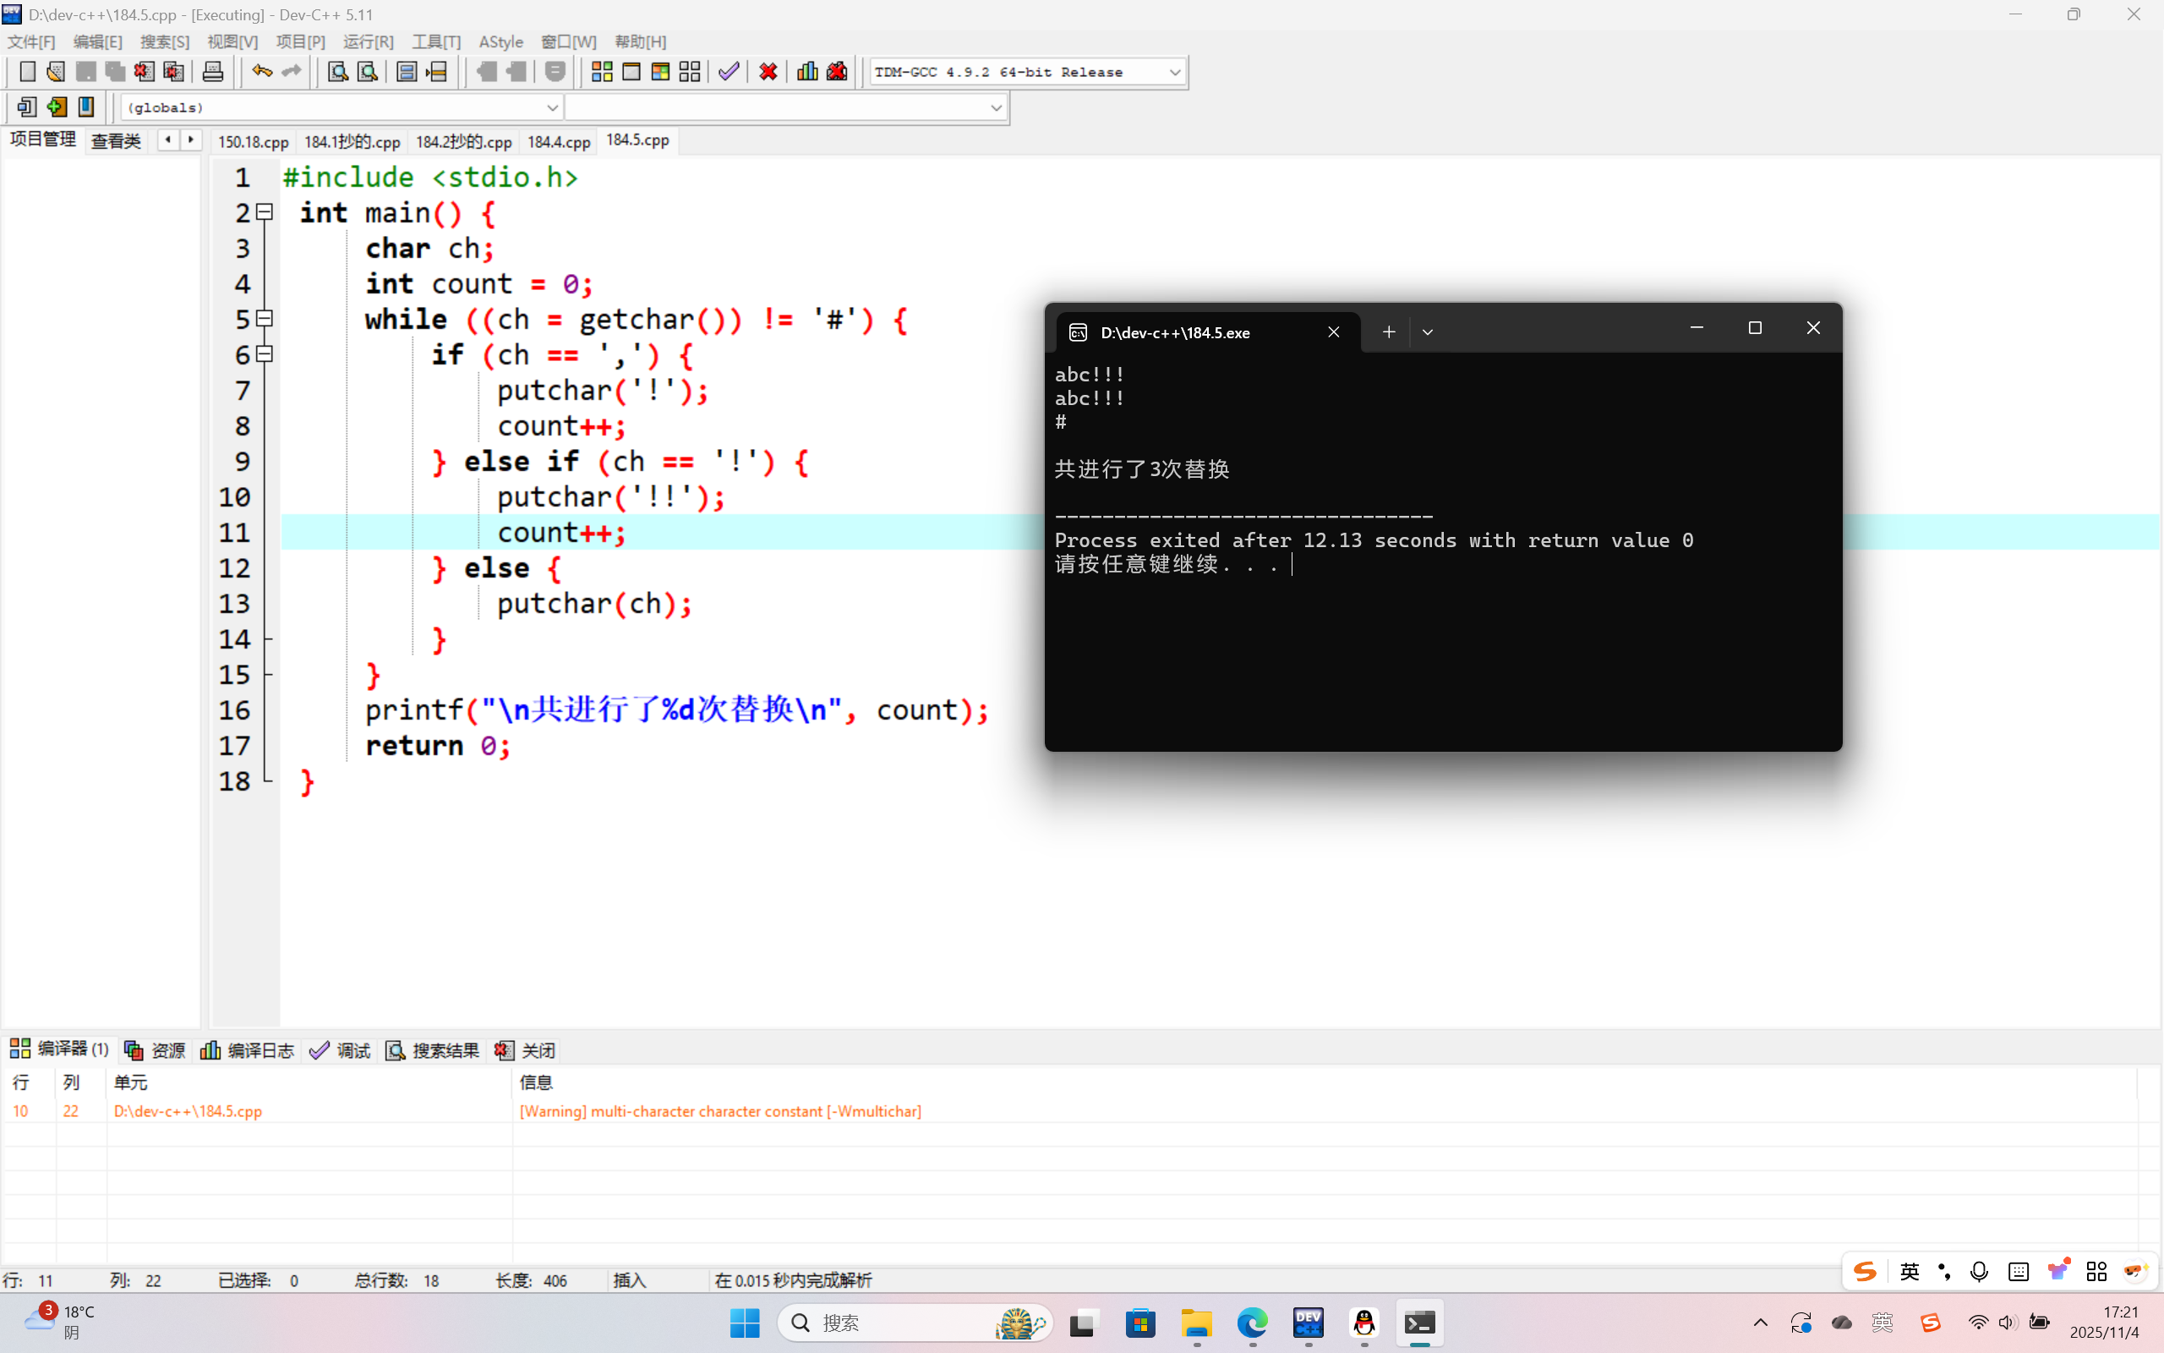Open the 运行[R] menu
2164x1353 pixels.
point(368,42)
